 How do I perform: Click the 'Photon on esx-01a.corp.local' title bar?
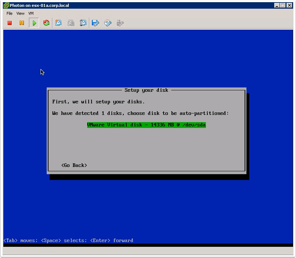[x=145, y=5]
